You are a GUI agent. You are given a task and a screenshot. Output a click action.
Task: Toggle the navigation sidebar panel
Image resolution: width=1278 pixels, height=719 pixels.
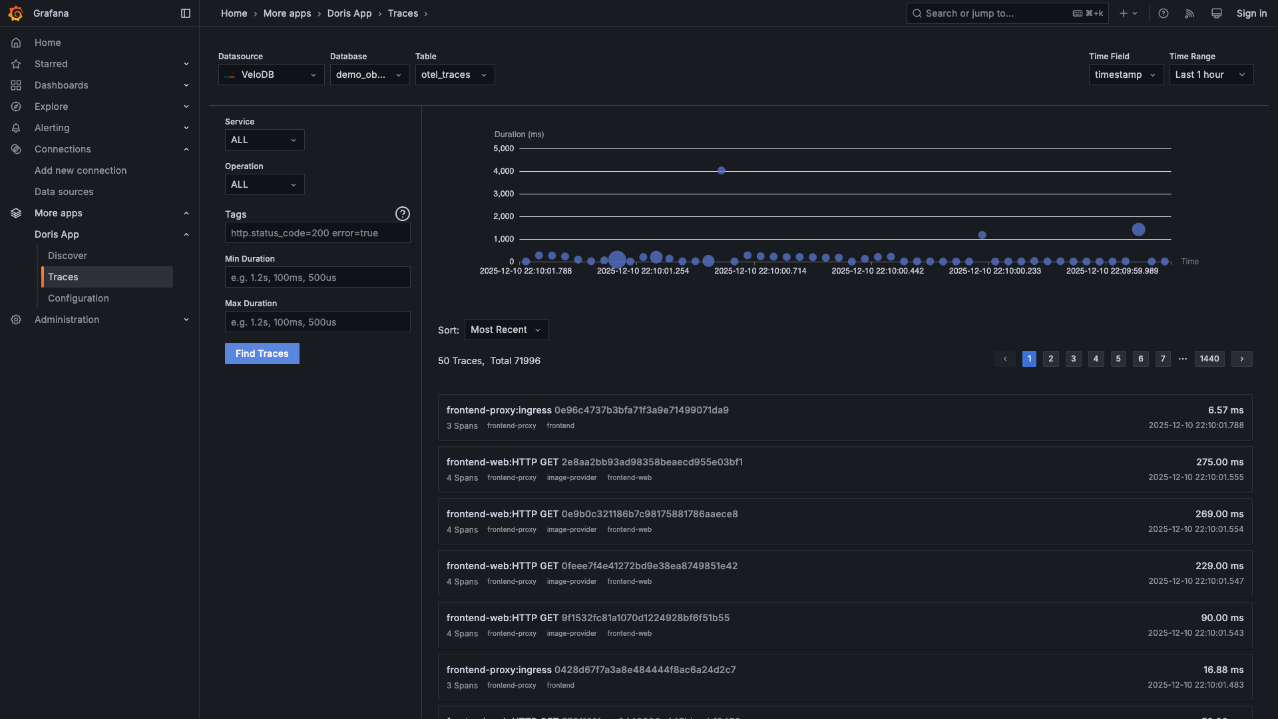point(185,13)
